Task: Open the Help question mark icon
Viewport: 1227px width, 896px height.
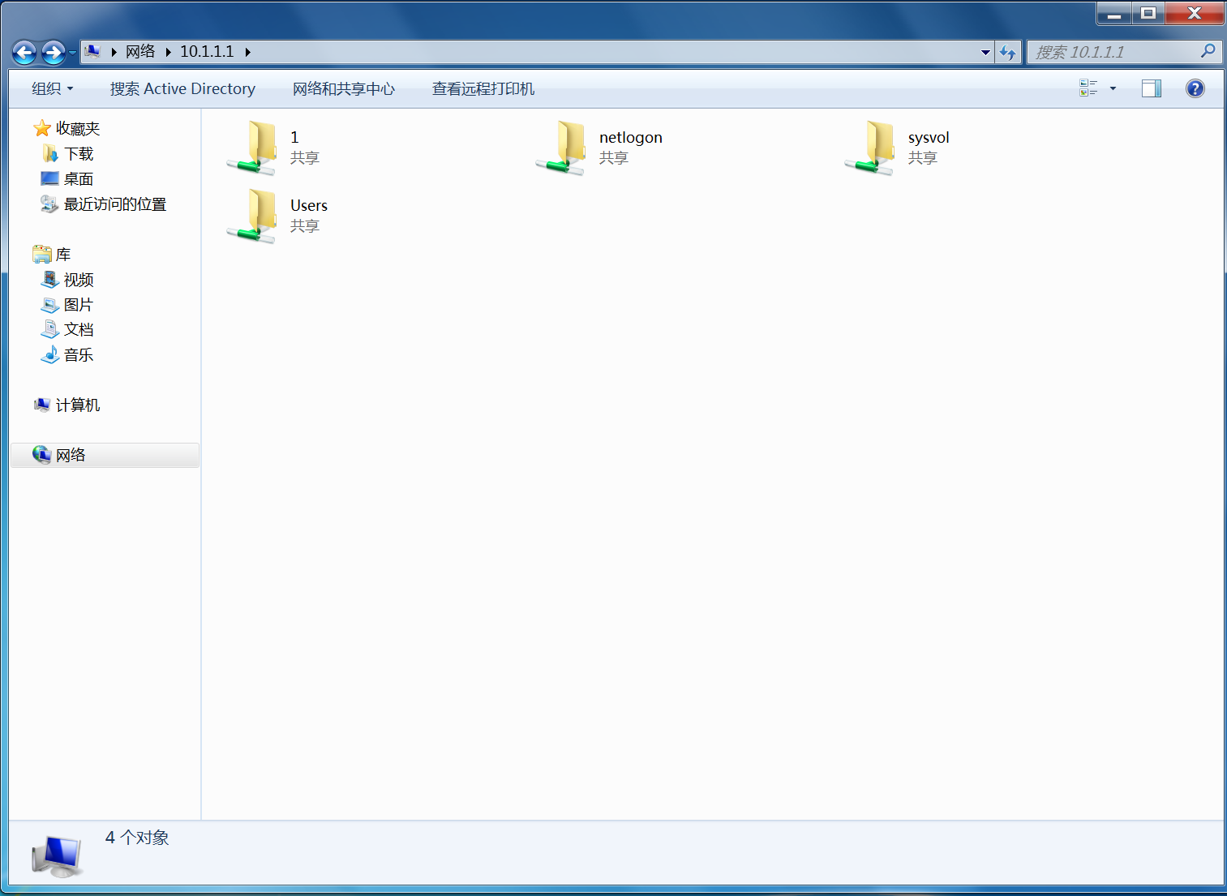Action: tap(1195, 88)
